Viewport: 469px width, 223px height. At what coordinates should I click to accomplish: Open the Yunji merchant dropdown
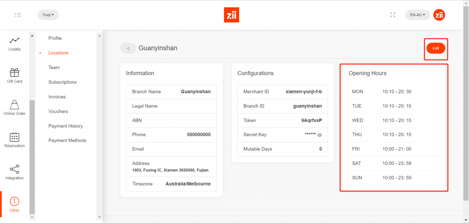coord(48,15)
